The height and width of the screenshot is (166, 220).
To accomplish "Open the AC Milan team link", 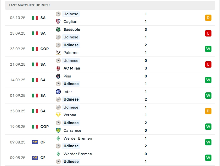I will [72, 68].
